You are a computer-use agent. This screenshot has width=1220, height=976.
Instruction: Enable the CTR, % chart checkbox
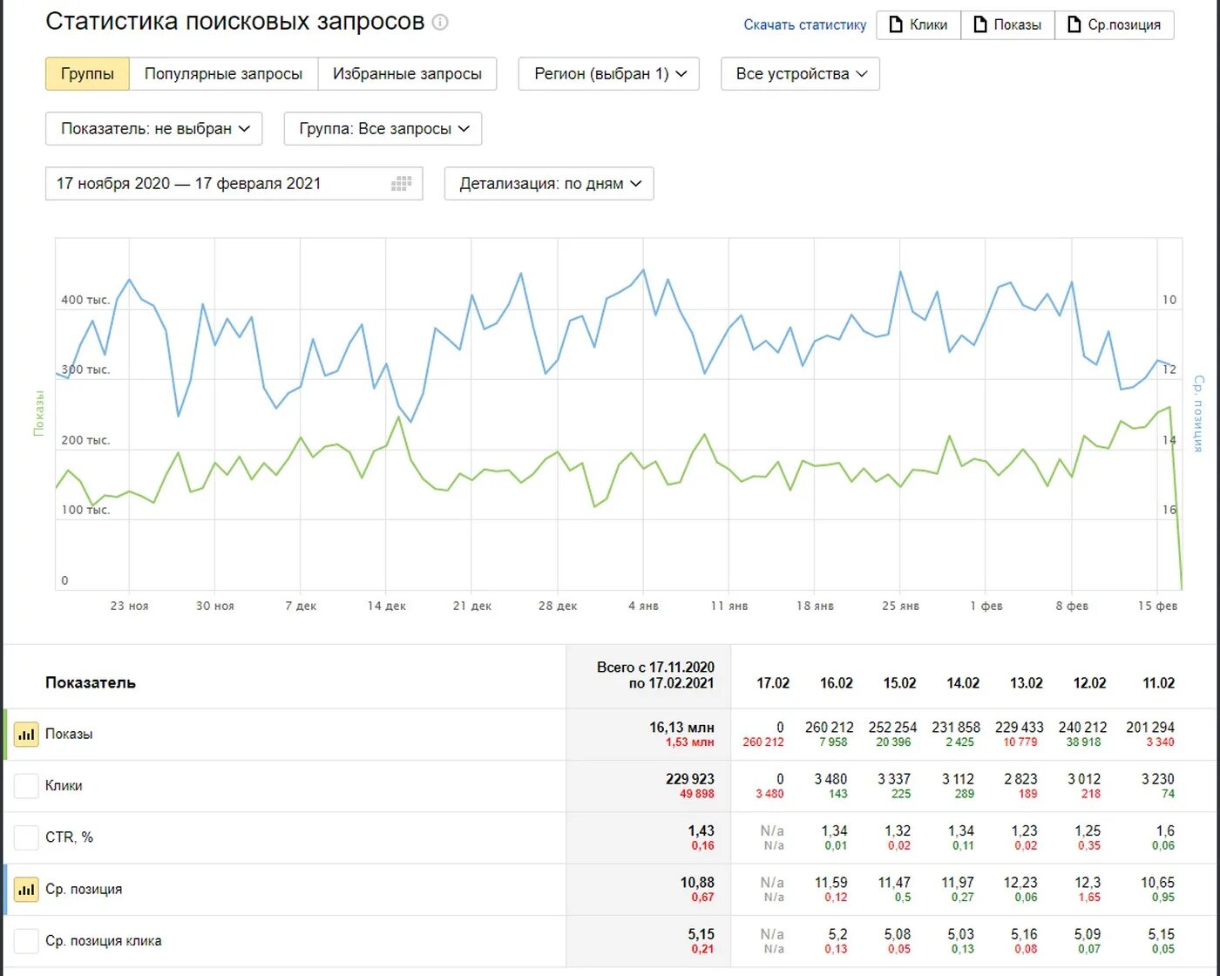click(x=26, y=837)
